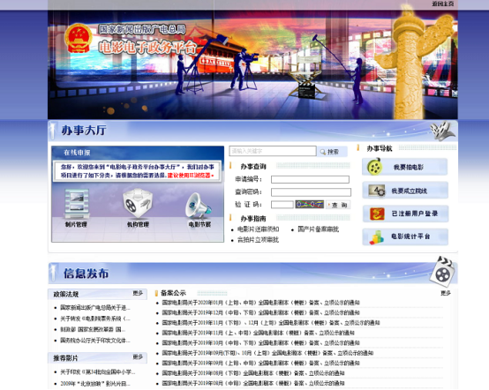Click the 办事导航 heading text

pyautogui.click(x=380, y=148)
